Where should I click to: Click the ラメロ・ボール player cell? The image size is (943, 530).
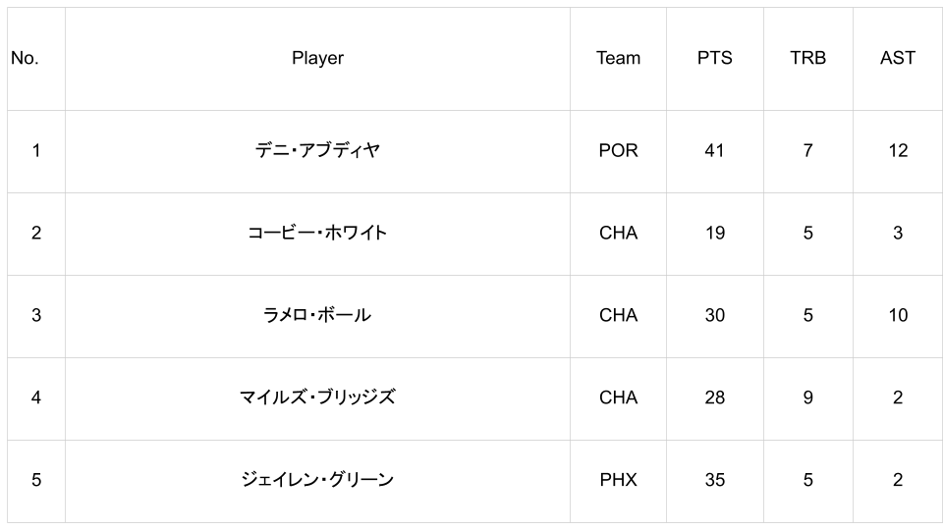pyautogui.click(x=317, y=316)
